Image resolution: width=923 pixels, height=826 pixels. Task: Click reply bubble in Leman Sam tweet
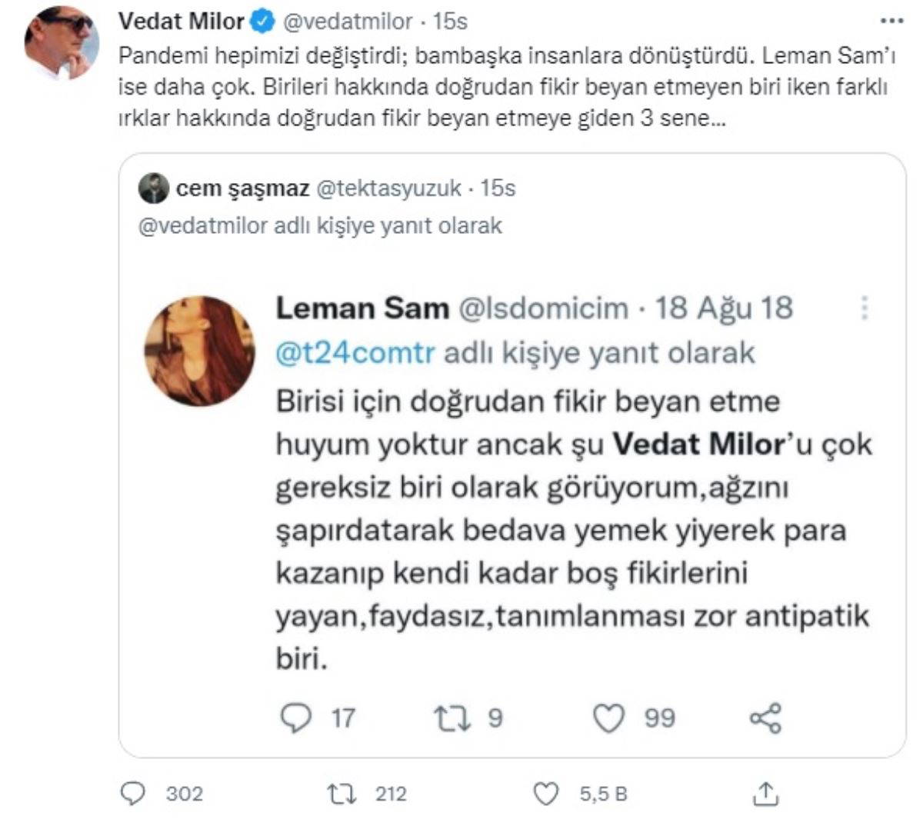295,718
